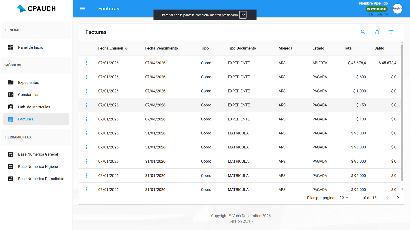410x230 pixels.
Task: Open Hab. de Matrículas section
Action: tap(34, 107)
